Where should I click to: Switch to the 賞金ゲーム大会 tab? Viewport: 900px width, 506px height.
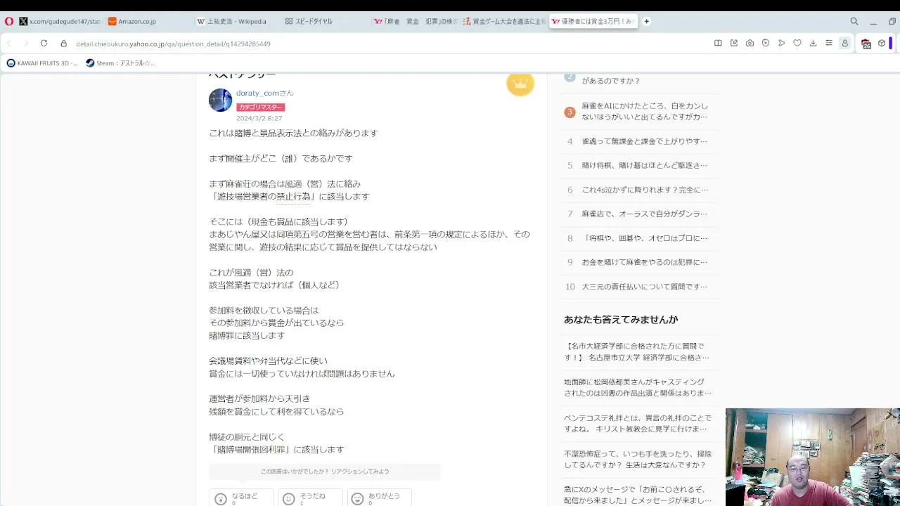tap(503, 22)
